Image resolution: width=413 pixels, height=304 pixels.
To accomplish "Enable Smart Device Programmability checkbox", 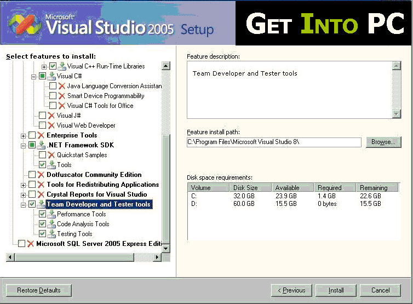I will tap(53, 96).
